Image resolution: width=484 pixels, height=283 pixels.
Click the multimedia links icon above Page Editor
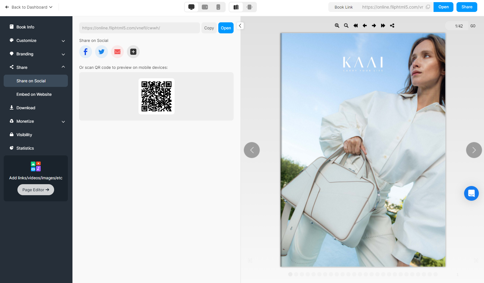point(36,166)
